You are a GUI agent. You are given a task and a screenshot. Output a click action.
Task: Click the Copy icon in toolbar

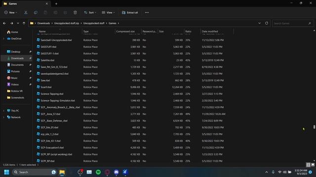36,12
